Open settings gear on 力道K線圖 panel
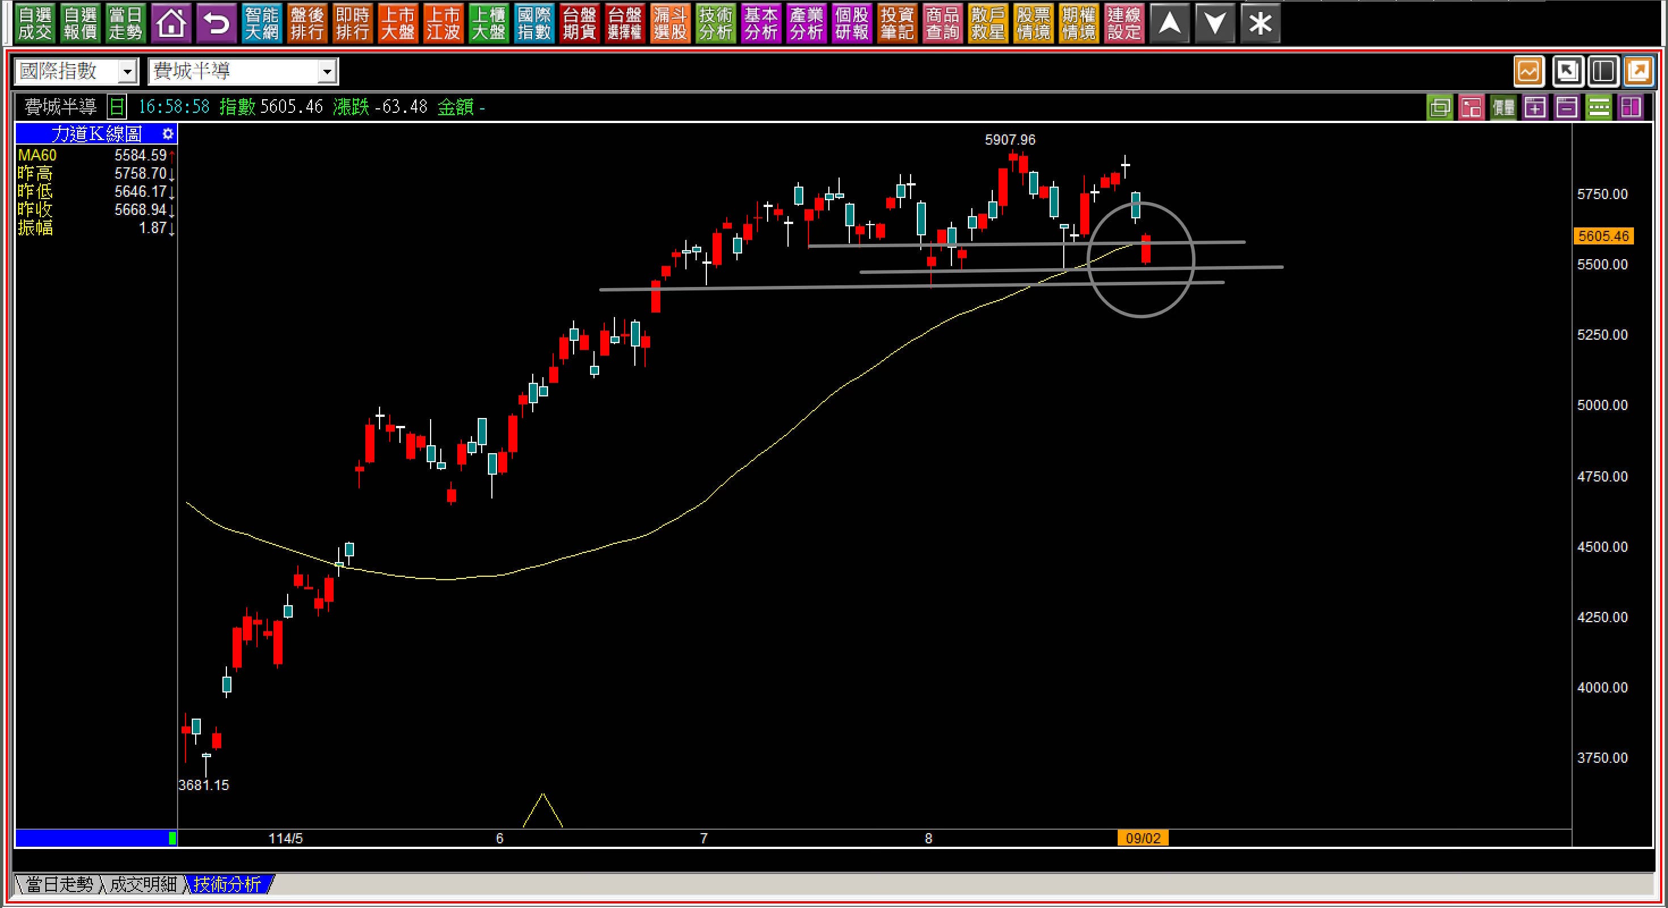This screenshot has width=1668, height=908. point(168,134)
